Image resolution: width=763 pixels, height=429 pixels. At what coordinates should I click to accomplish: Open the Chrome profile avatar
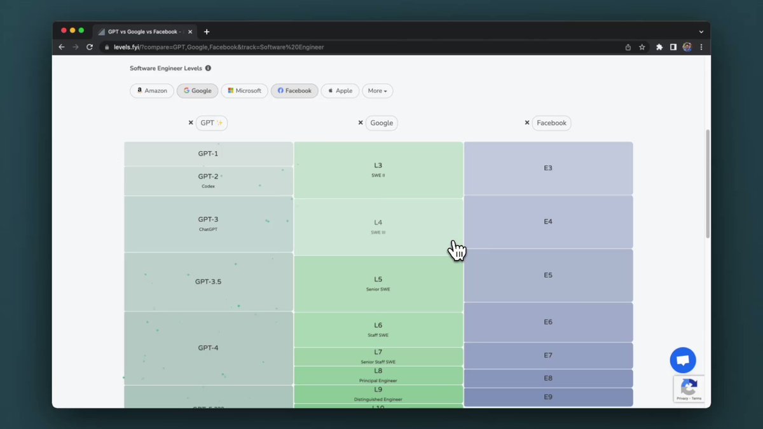tap(687, 47)
